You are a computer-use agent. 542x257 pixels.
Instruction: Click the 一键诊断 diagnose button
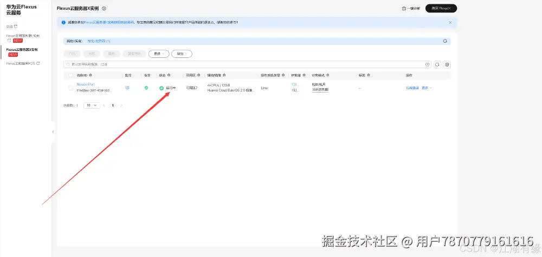(x=411, y=8)
